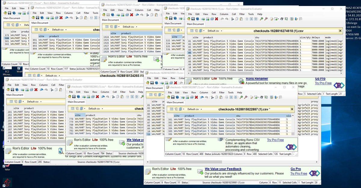
Task: Open Filter menu in checkouts-1628816274618 window
Action: pyautogui.click(x=242, y=14)
